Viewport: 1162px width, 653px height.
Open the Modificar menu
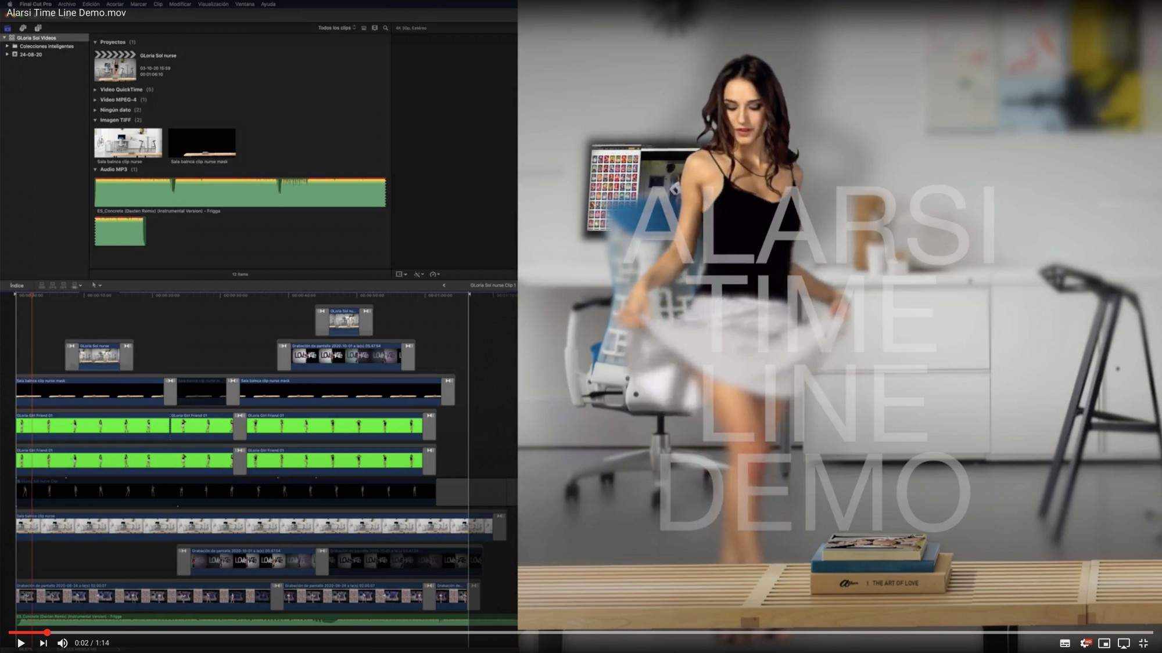pos(180,4)
